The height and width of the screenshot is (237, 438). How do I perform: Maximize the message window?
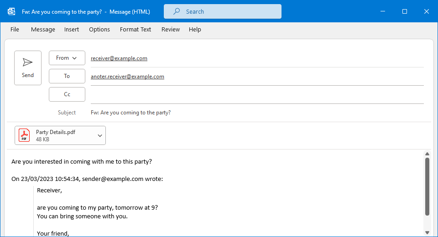[405, 11]
